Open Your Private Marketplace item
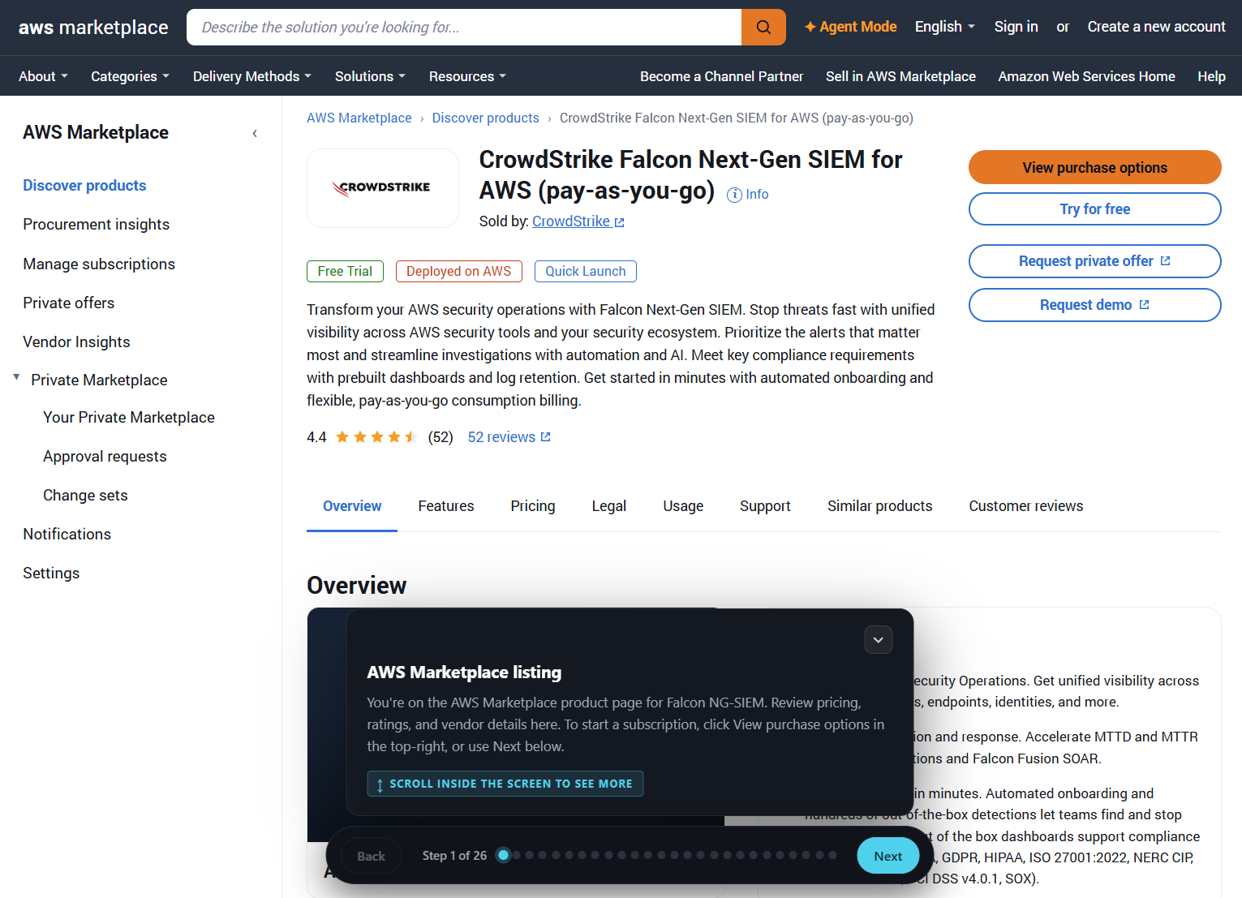 pos(129,418)
